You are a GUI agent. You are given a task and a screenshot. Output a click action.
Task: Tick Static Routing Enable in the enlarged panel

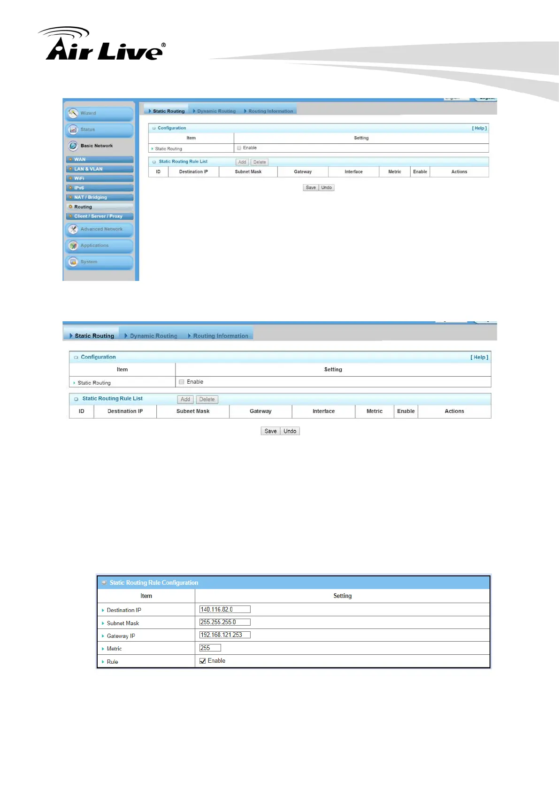pos(182,382)
